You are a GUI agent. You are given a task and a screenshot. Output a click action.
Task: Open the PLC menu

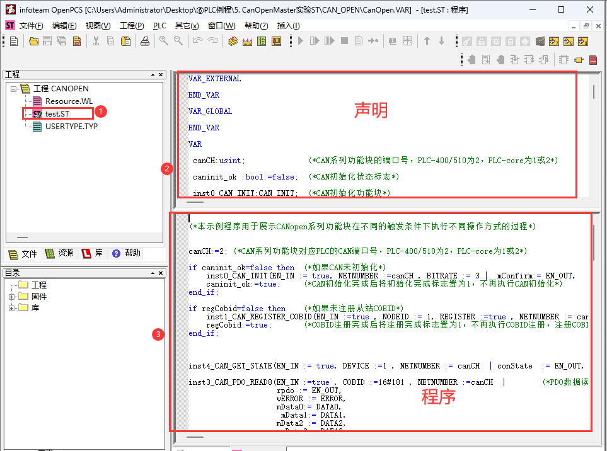160,26
